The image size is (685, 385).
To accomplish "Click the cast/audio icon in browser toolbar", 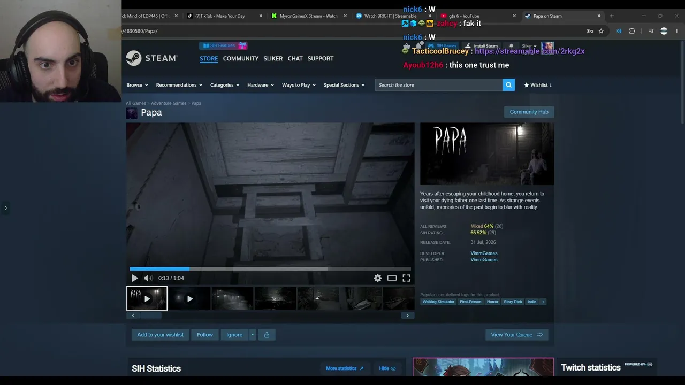I will tap(619, 31).
